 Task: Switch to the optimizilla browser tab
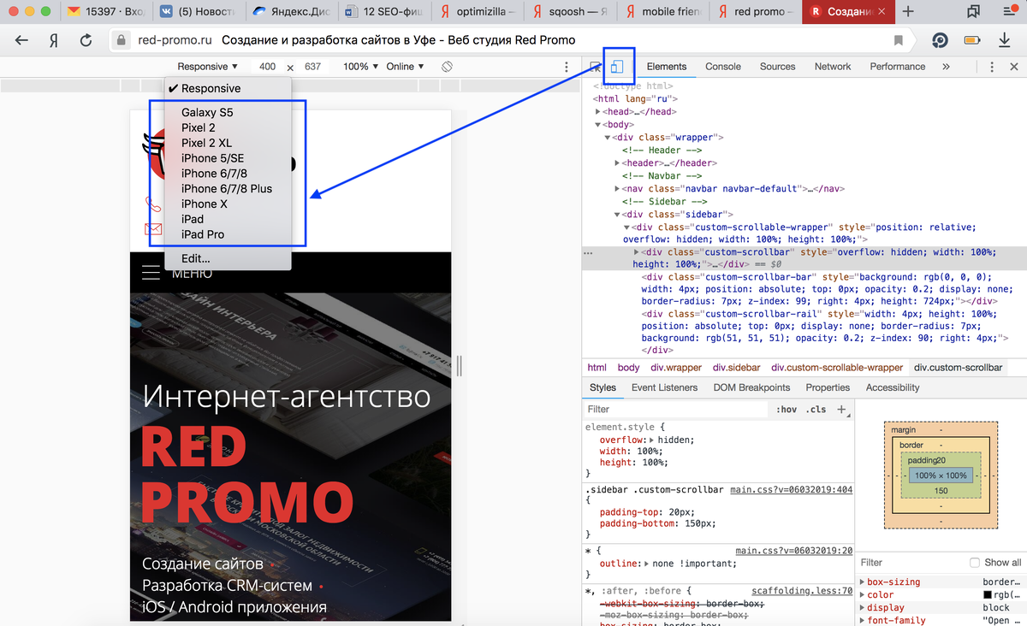point(478,12)
